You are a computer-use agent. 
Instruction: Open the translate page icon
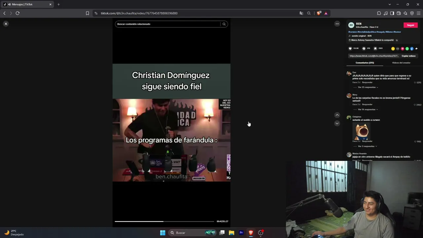[301, 13]
